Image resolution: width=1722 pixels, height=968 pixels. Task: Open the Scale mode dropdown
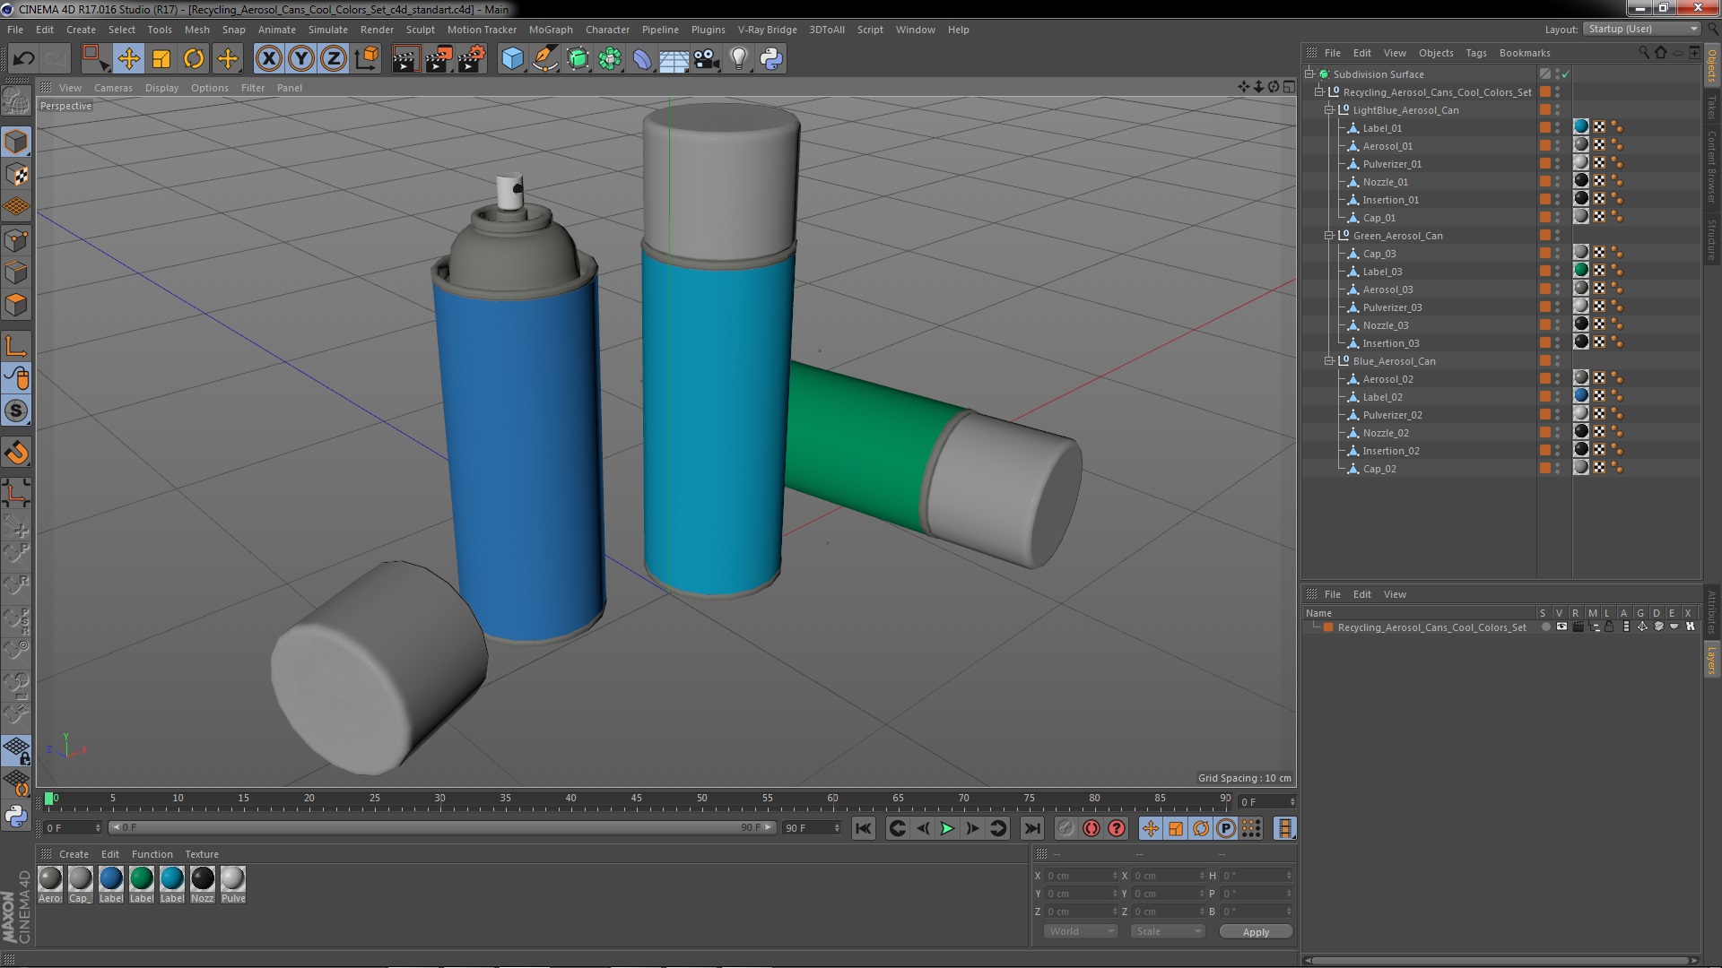[x=1167, y=931]
